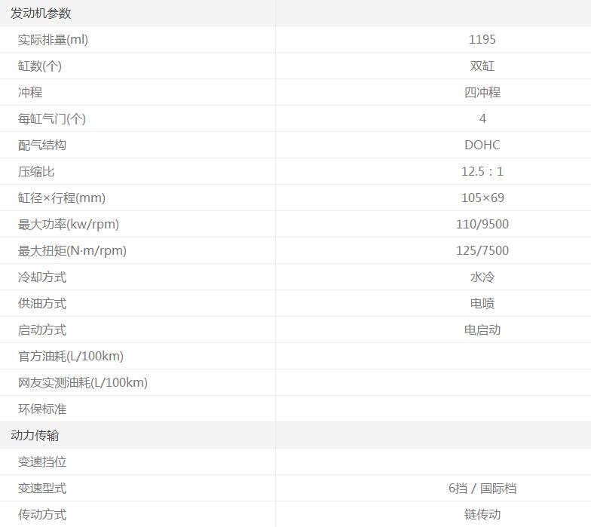Click the 发动机参数 section header

41,14
